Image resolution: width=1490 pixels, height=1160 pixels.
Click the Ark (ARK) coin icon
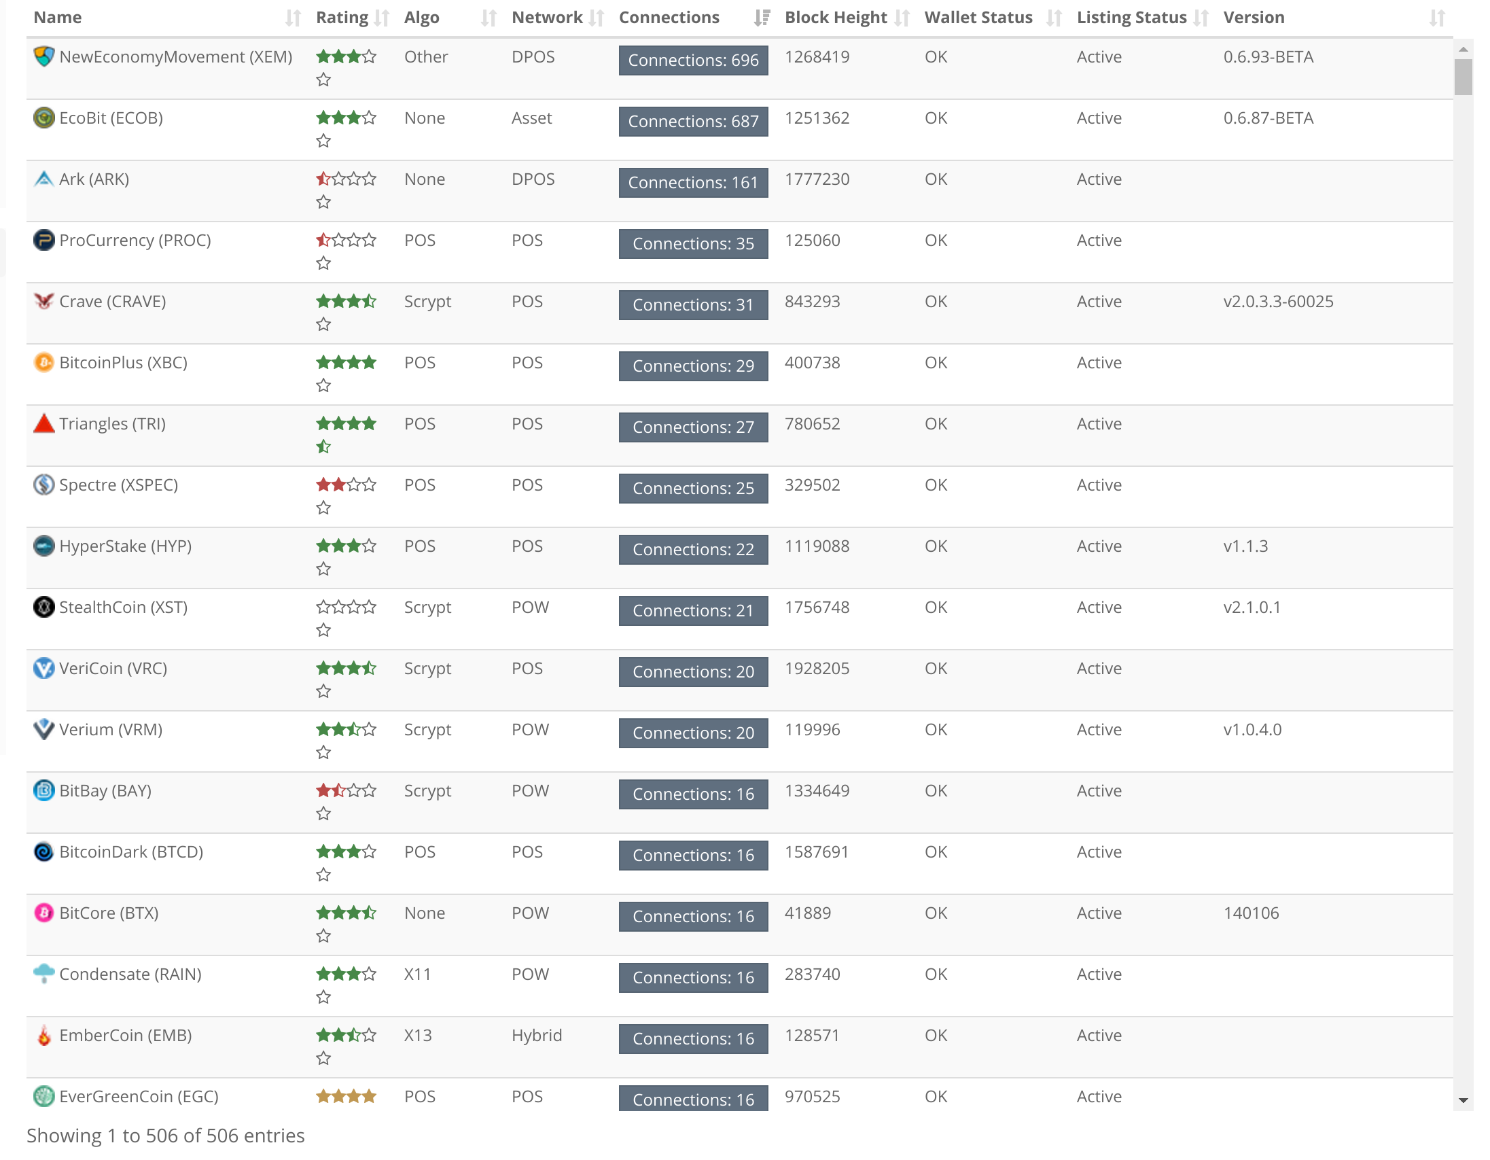pyautogui.click(x=43, y=179)
